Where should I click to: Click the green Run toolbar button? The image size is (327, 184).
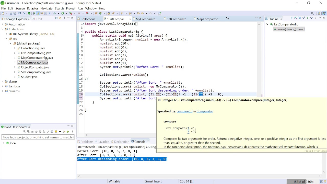[x=63, y=13]
